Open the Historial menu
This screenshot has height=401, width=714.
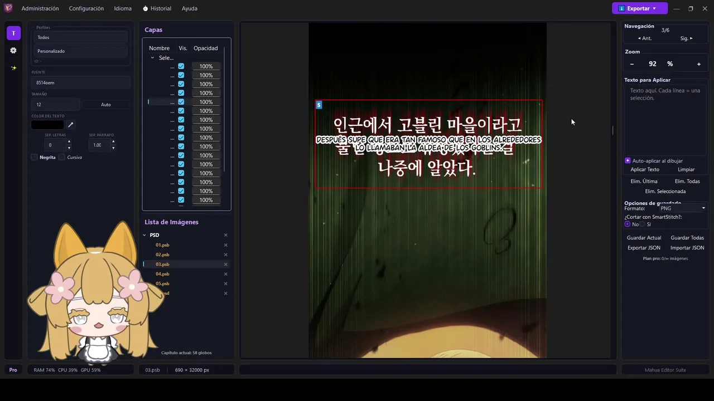coord(157,8)
